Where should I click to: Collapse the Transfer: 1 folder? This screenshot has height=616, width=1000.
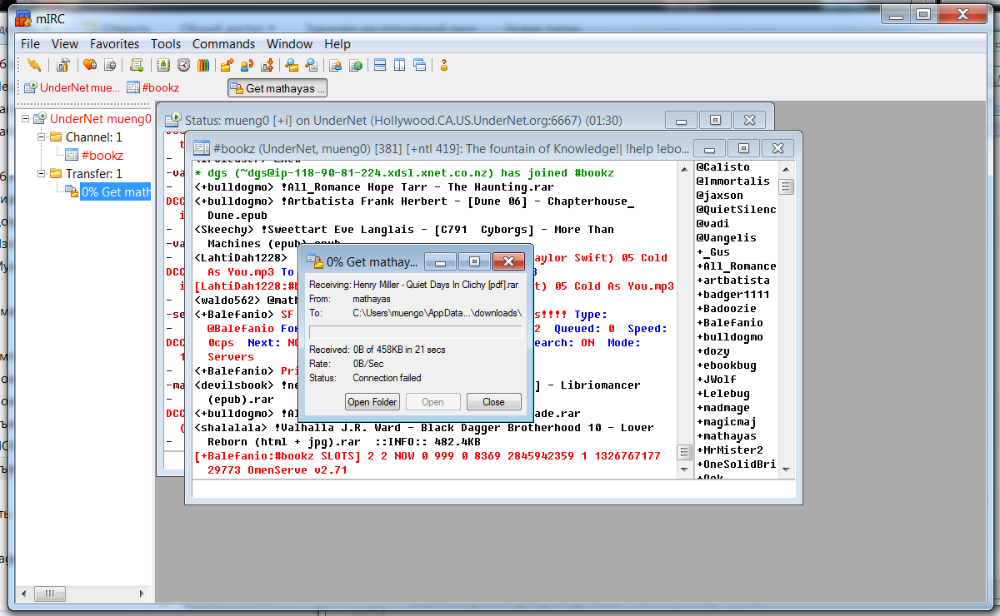coord(41,174)
